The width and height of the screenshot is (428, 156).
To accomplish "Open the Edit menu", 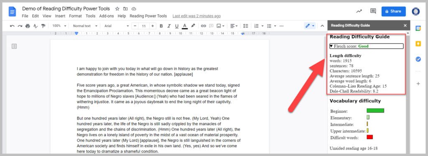I will coord(35,16).
